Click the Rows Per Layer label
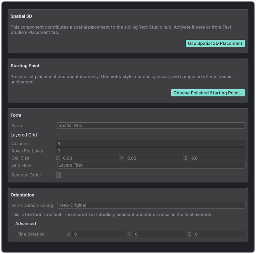Image resolution: width=256 pixels, height=254 pixels. pyautogui.click(x=27, y=151)
